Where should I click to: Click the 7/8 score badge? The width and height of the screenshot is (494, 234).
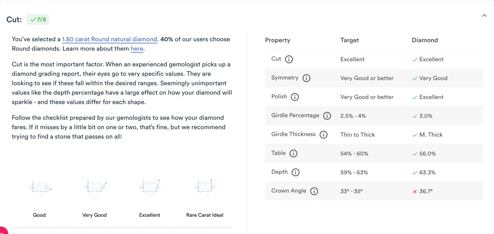(x=37, y=19)
